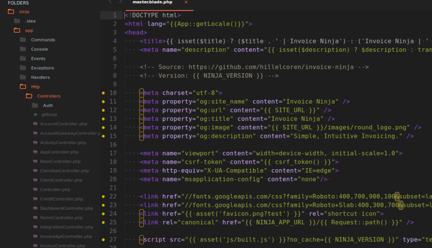Select the Controllers folder label
Screen dimensions: 432x248
coord(49,96)
